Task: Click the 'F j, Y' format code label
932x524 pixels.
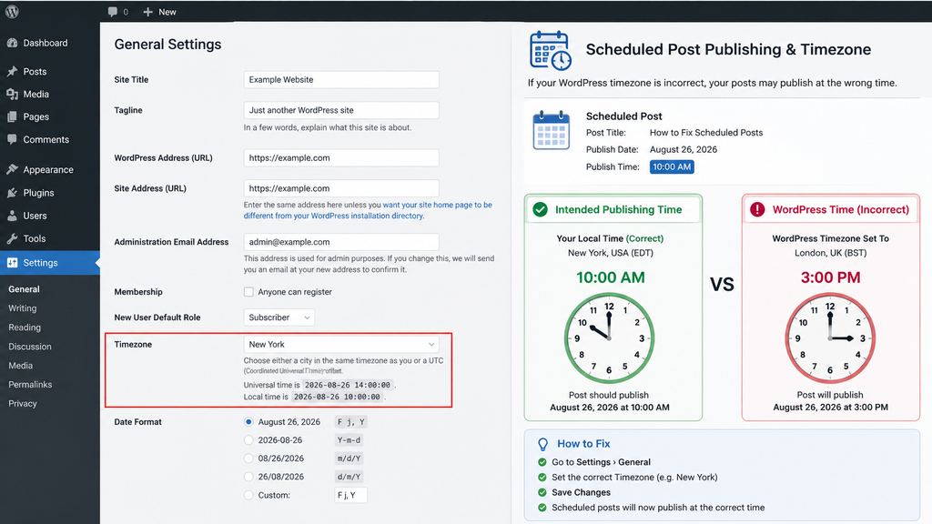Action: click(350, 422)
